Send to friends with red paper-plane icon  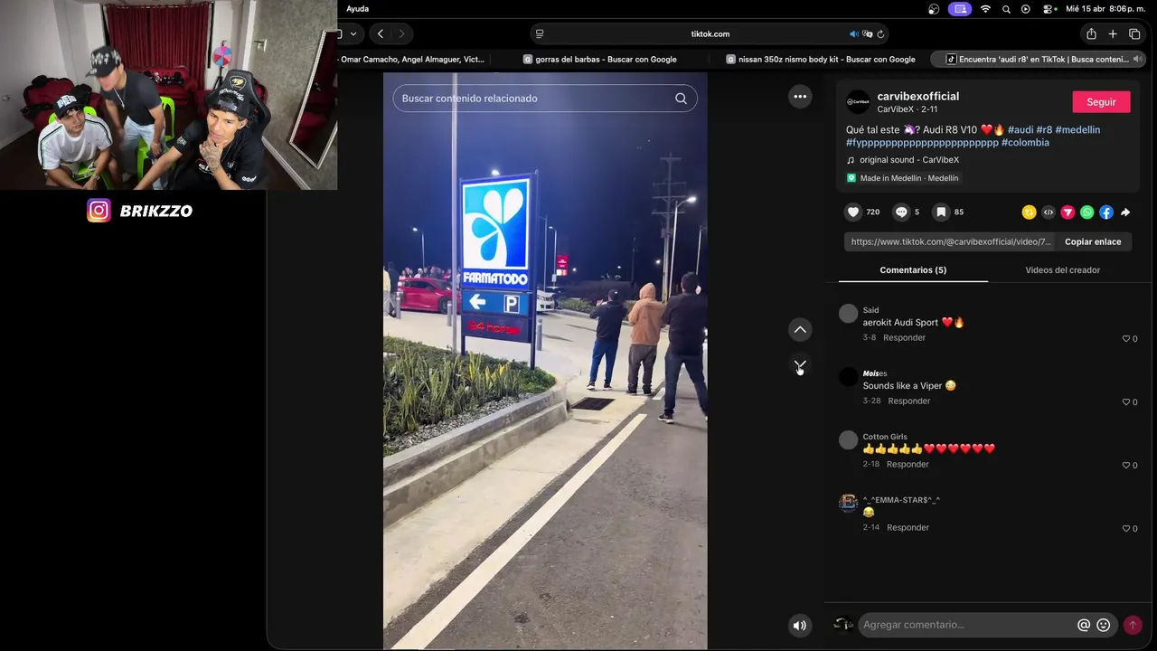point(1068,212)
